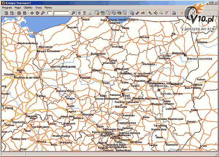Click the Emapa Transport title bar icon
Viewport: 219px width, 157px height.
point(3,2)
